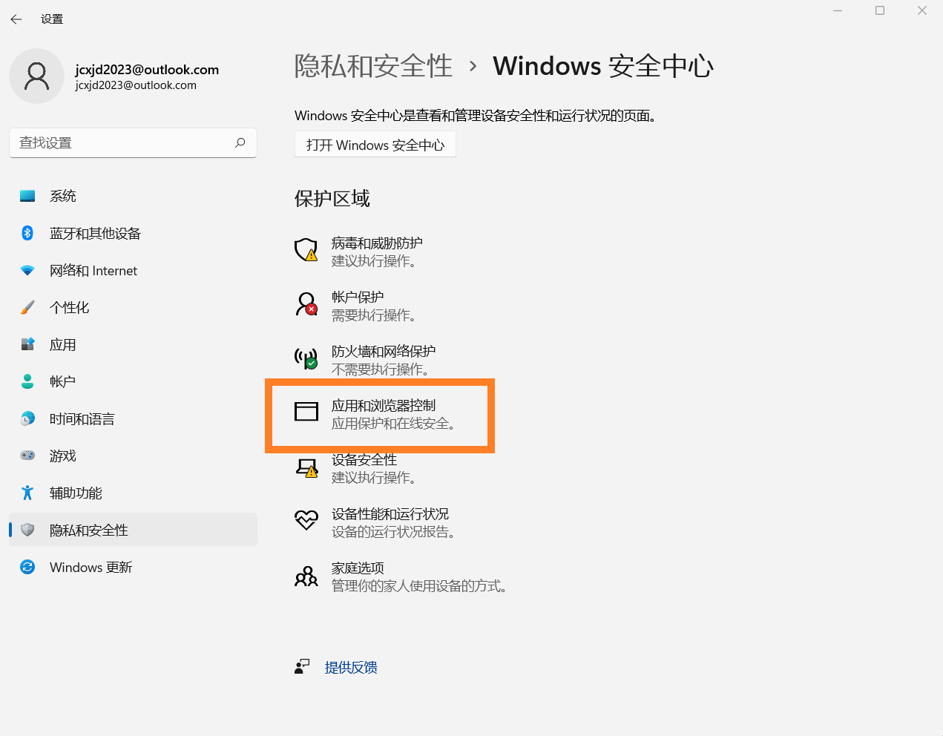Click the 防火墙和网络保护 antenna icon

coord(306,358)
